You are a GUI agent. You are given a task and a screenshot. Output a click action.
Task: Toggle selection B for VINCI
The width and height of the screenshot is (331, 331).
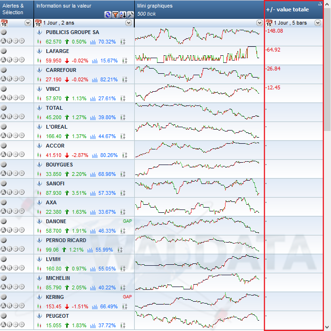point(9,97)
